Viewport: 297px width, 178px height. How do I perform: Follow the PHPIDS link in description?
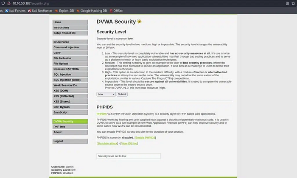[x=101, y=114]
